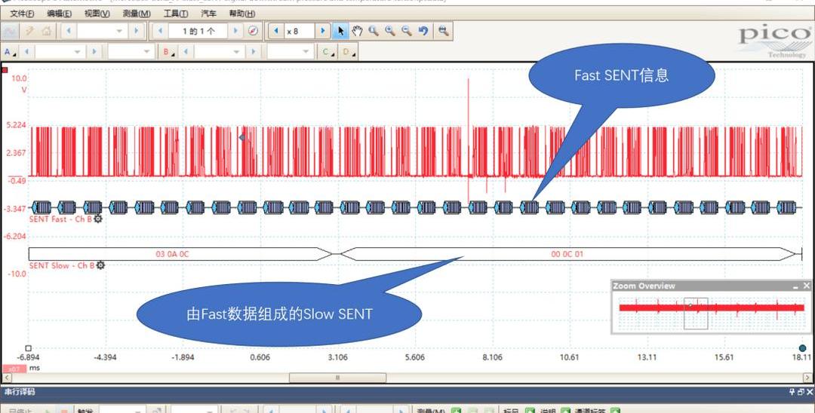Viewport: 815px width, 413px height.
Task: Click the trigger marker diamond on waveform
Action: [242, 137]
